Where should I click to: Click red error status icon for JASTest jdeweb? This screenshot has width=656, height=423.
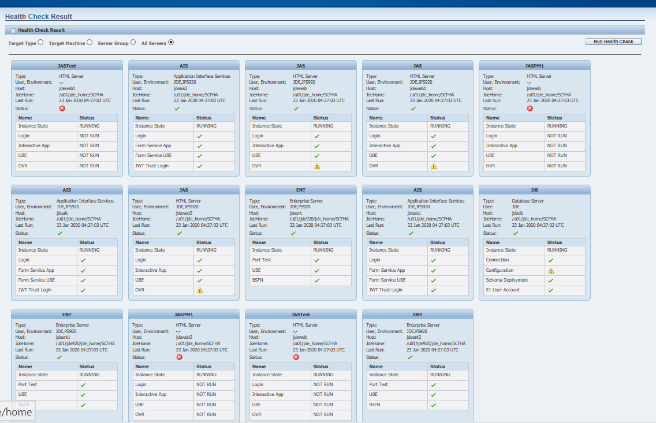point(296,357)
